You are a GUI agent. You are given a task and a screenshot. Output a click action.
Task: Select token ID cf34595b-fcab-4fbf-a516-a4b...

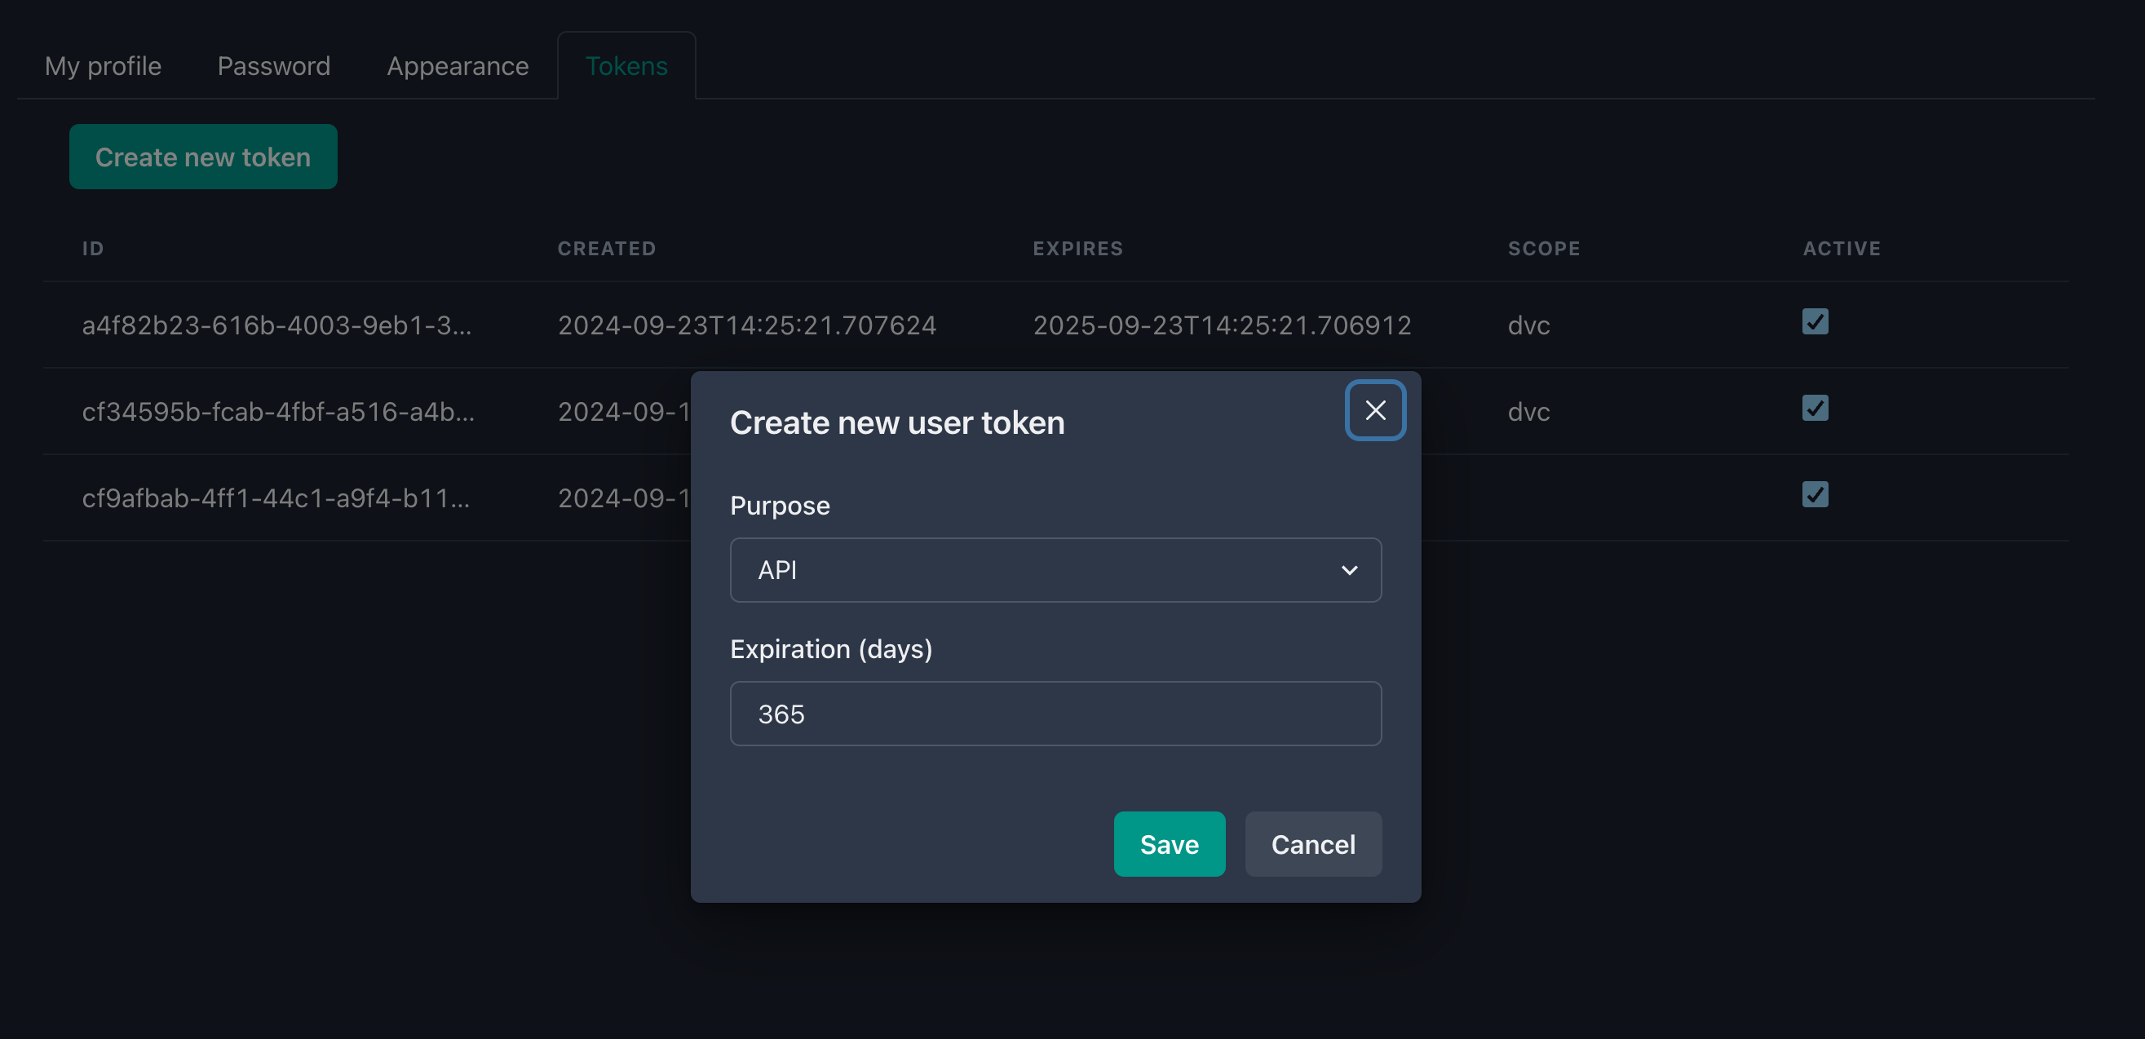[x=278, y=411]
